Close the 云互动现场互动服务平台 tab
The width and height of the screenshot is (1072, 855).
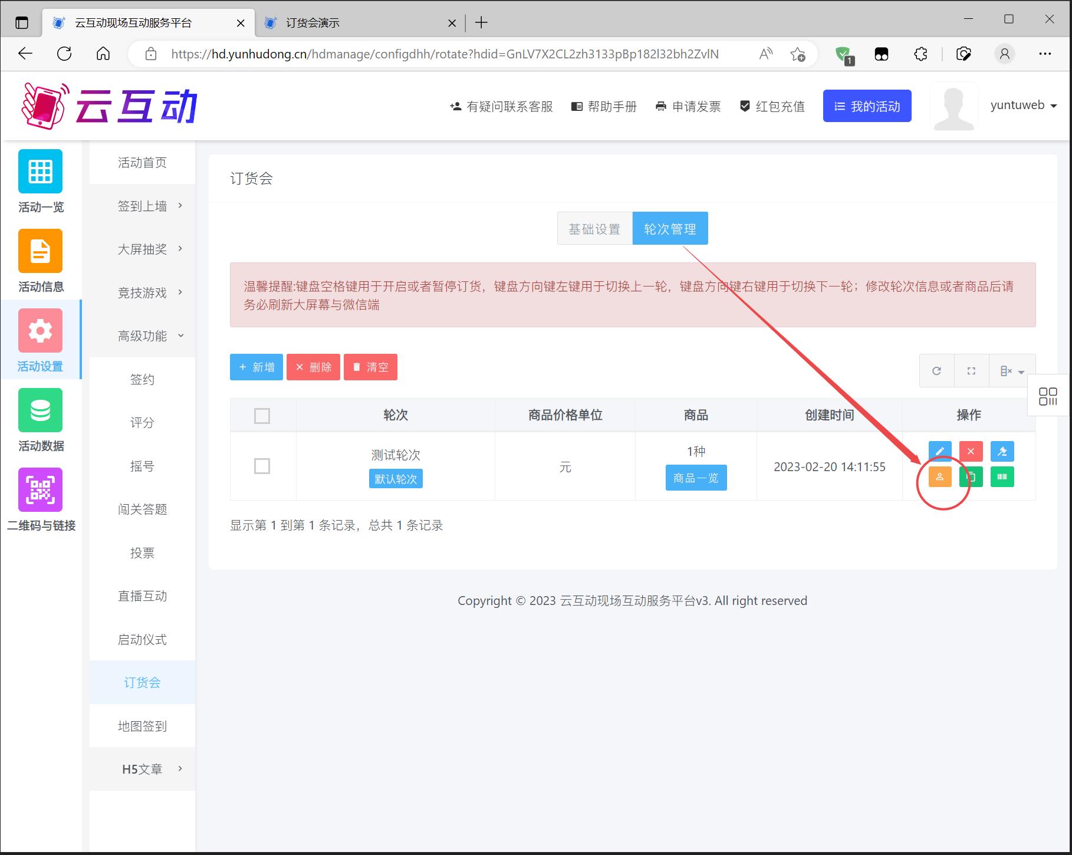(x=241, y=23)
